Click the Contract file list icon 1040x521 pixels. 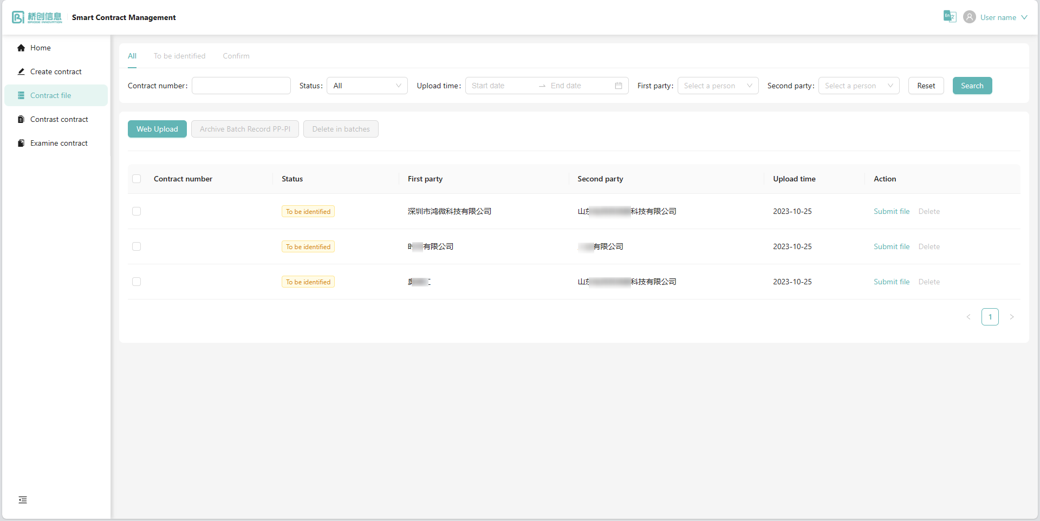tap(21, 95)
